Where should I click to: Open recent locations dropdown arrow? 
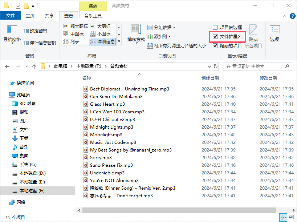pos(27,66)
